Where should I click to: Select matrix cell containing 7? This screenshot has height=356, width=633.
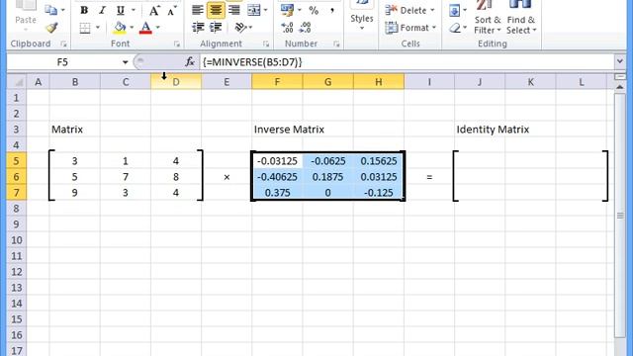(x=126, y=177)
